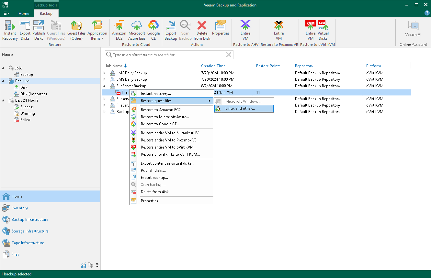This screenshot has width=431, height=278.
Task: Open the main hamburger menu
Action: [6, 13]
